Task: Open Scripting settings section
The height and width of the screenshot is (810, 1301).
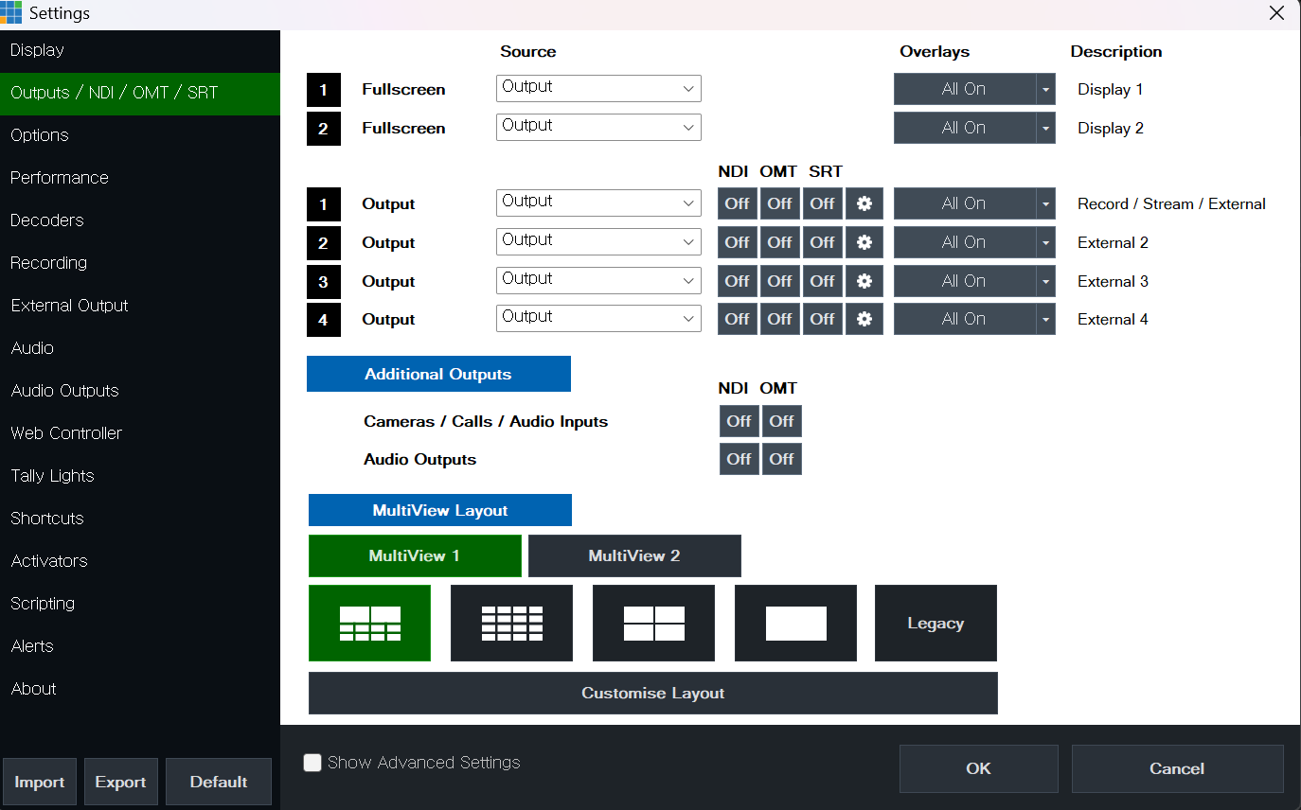Action: [x=140, y=604]
